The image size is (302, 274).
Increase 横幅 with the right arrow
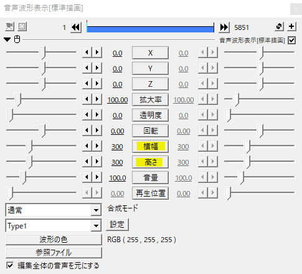(97, 146)
